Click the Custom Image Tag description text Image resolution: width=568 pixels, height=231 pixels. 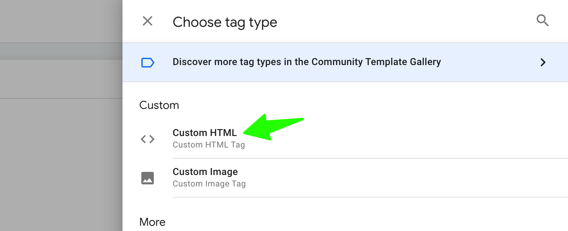coord(209,184)
